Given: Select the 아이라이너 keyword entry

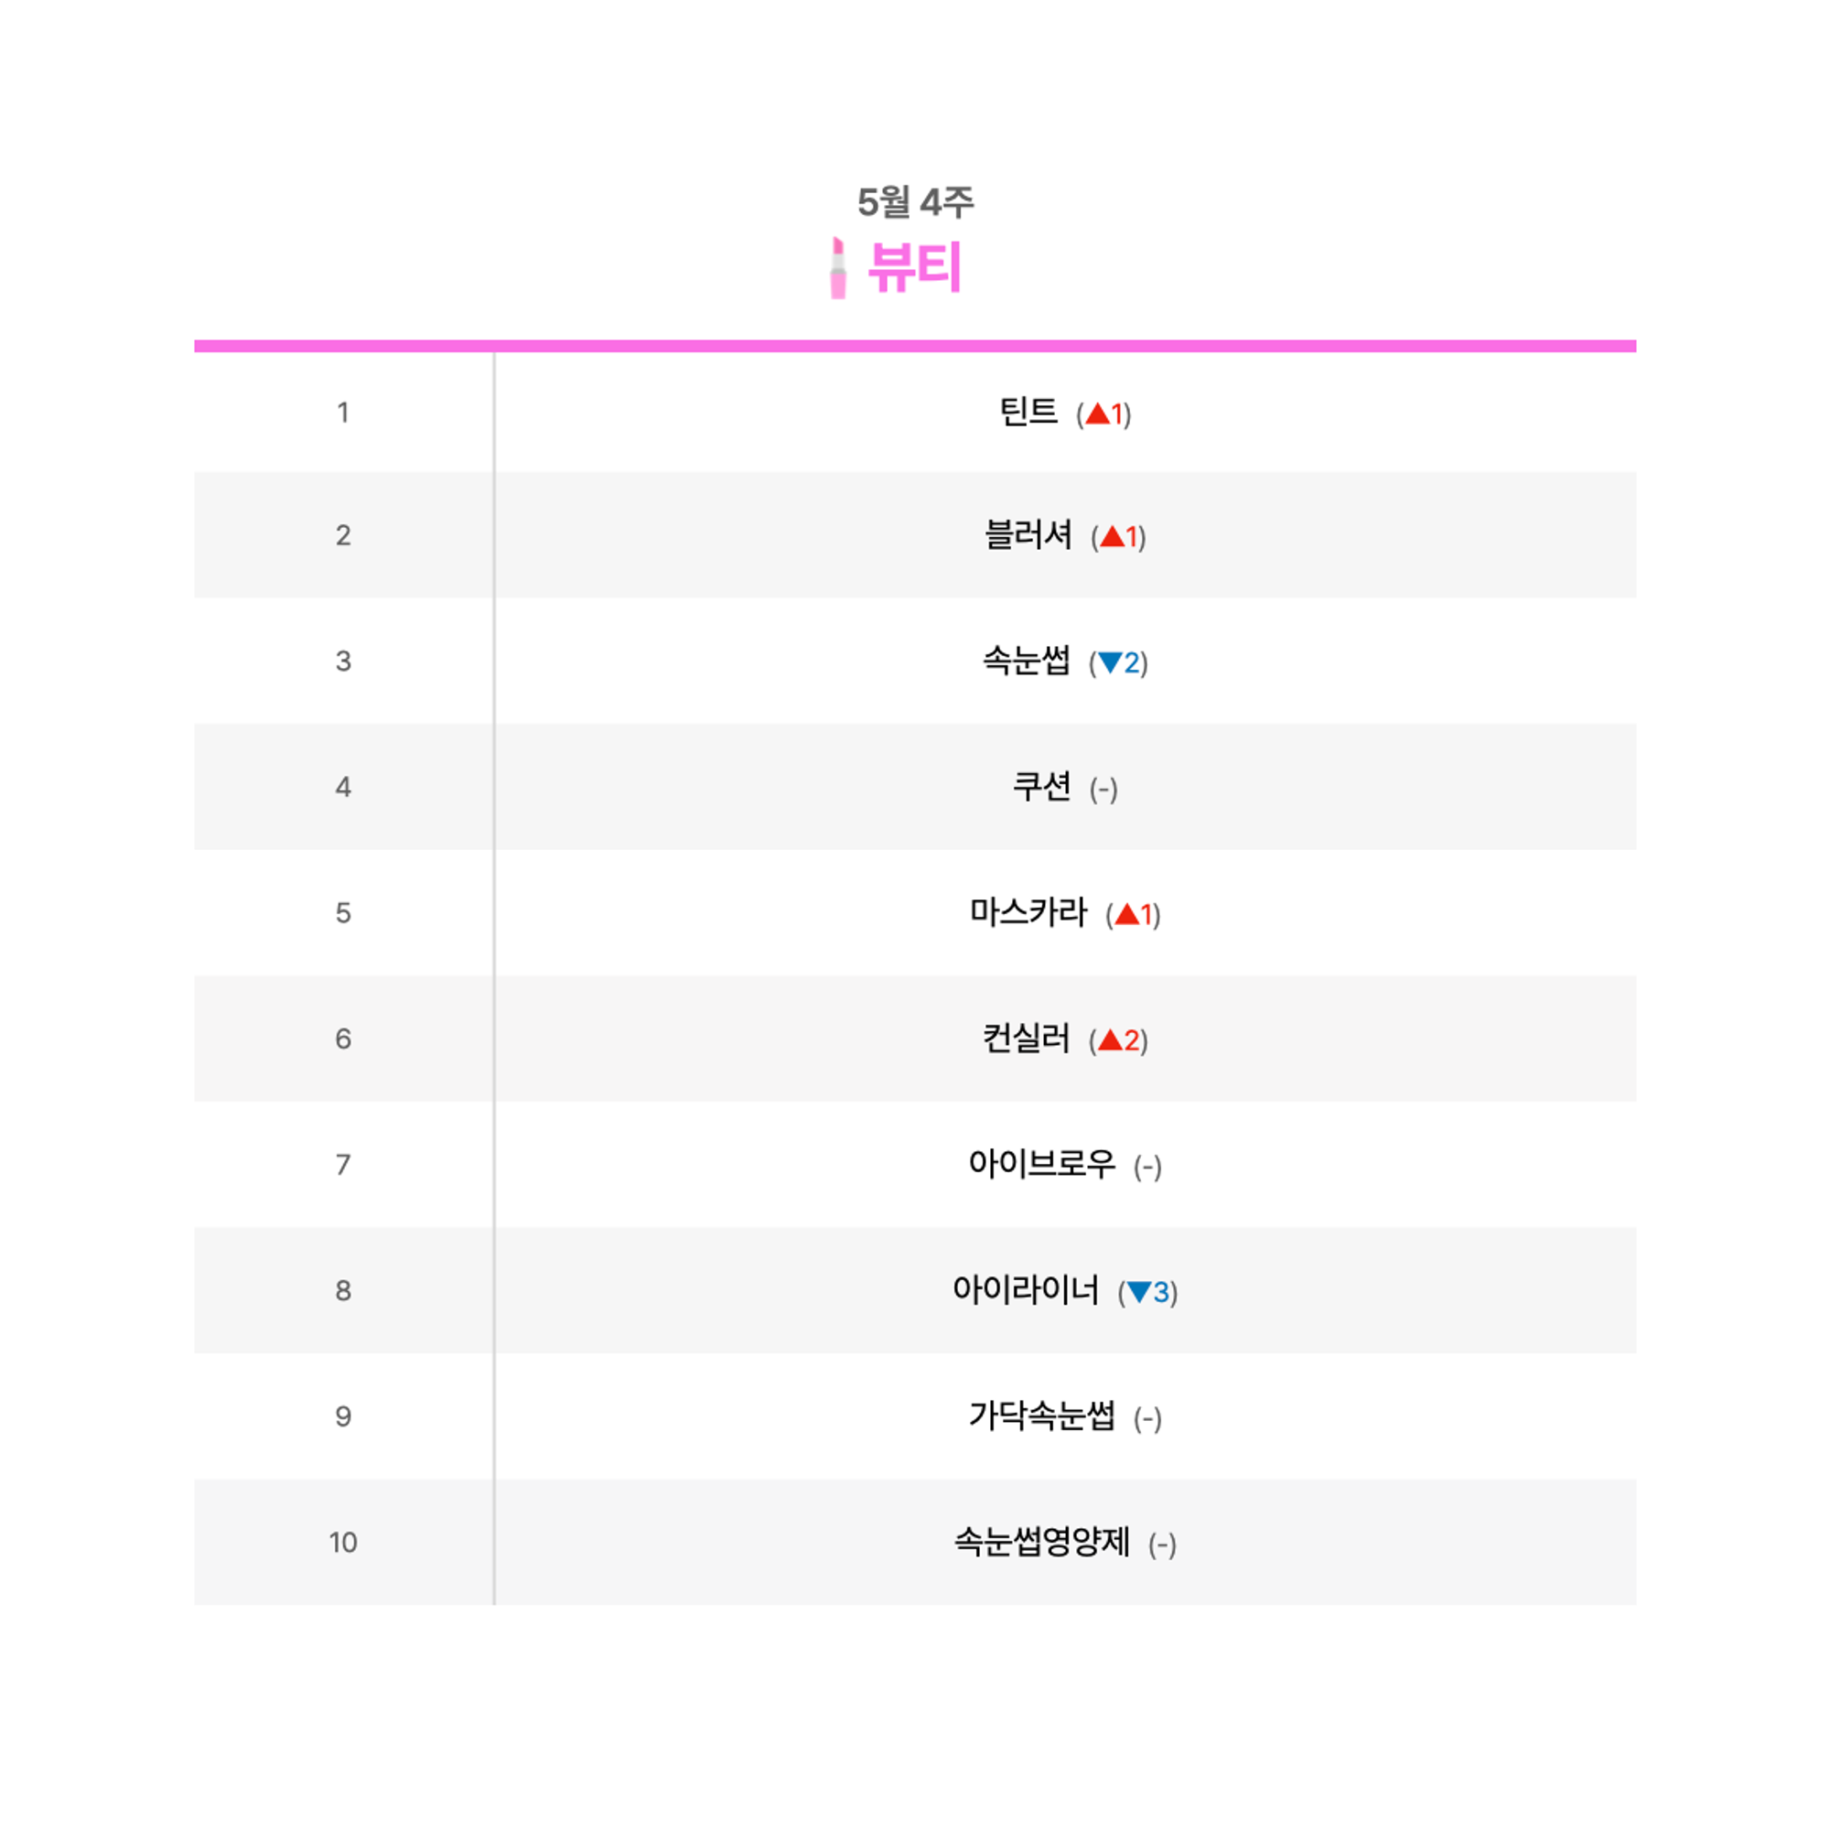Looking at the screenshot, I should point(1027,1290).
